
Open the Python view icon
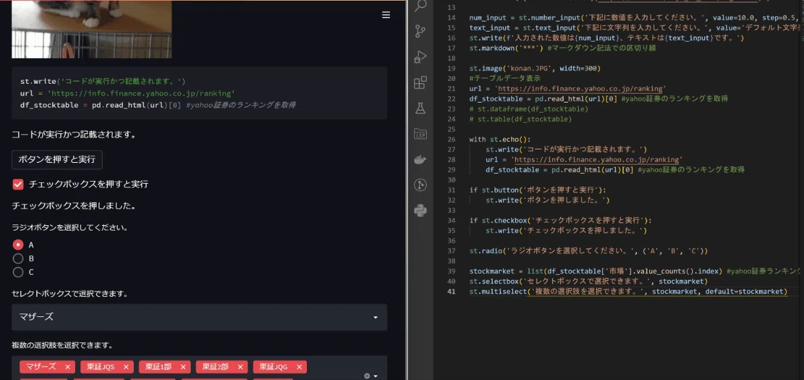(421, 210)
